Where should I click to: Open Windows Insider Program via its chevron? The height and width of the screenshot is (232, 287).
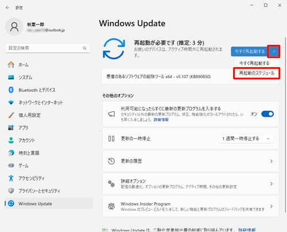pos(272,206)
